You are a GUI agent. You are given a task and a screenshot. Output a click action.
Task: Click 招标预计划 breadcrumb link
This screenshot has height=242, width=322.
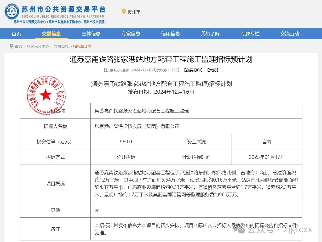coord(82,46)
